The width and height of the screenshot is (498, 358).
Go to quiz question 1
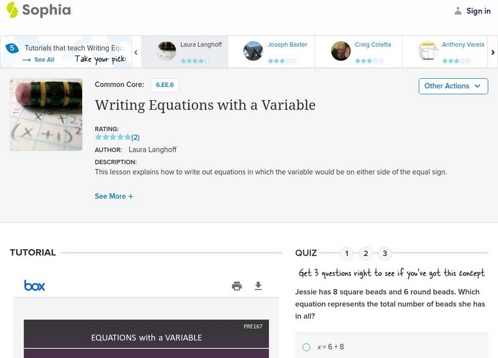point(347,253)
